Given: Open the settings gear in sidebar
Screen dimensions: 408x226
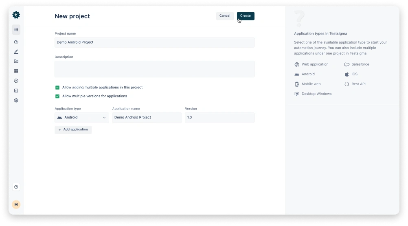Looking at the screenshot, I should pos(16,101).
